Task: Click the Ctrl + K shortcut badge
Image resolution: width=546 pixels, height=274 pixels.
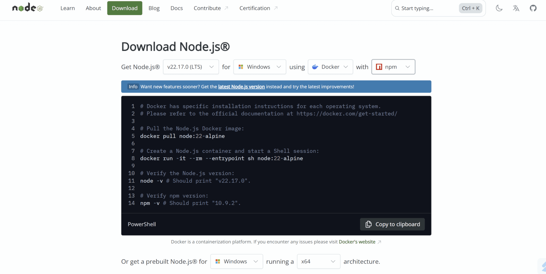Action: point(471,8)
